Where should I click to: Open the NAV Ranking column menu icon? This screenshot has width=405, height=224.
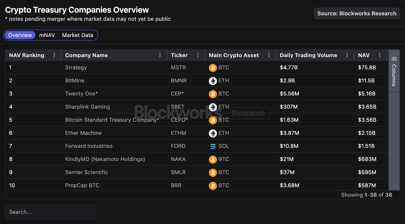point(54,55)
